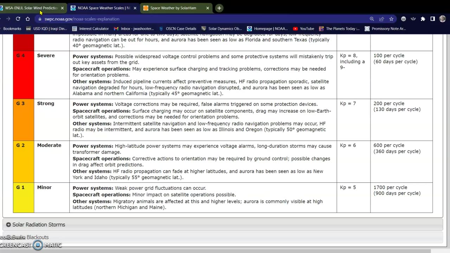Share this page via share icon
This screenshot has width=450, height=253.
click(x=381, y=19)
